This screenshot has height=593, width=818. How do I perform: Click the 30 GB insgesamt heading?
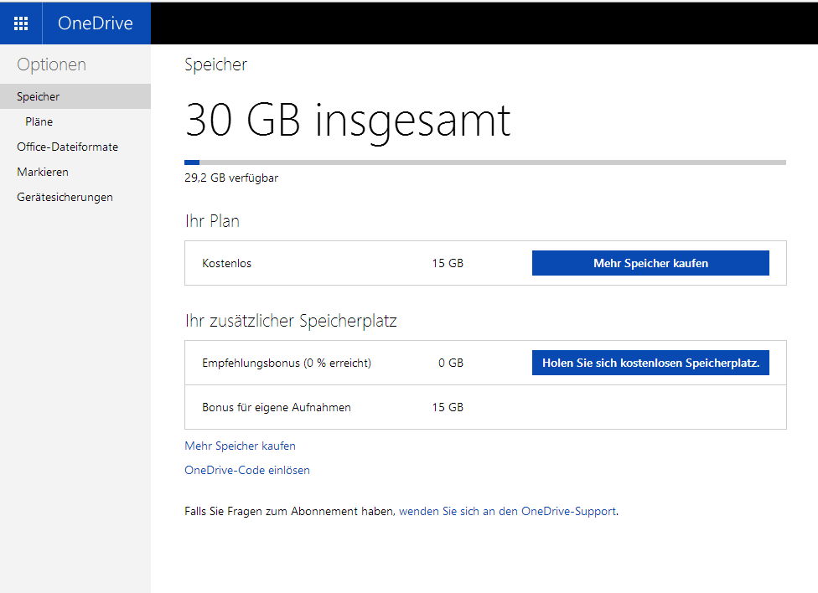click(348, 121)
